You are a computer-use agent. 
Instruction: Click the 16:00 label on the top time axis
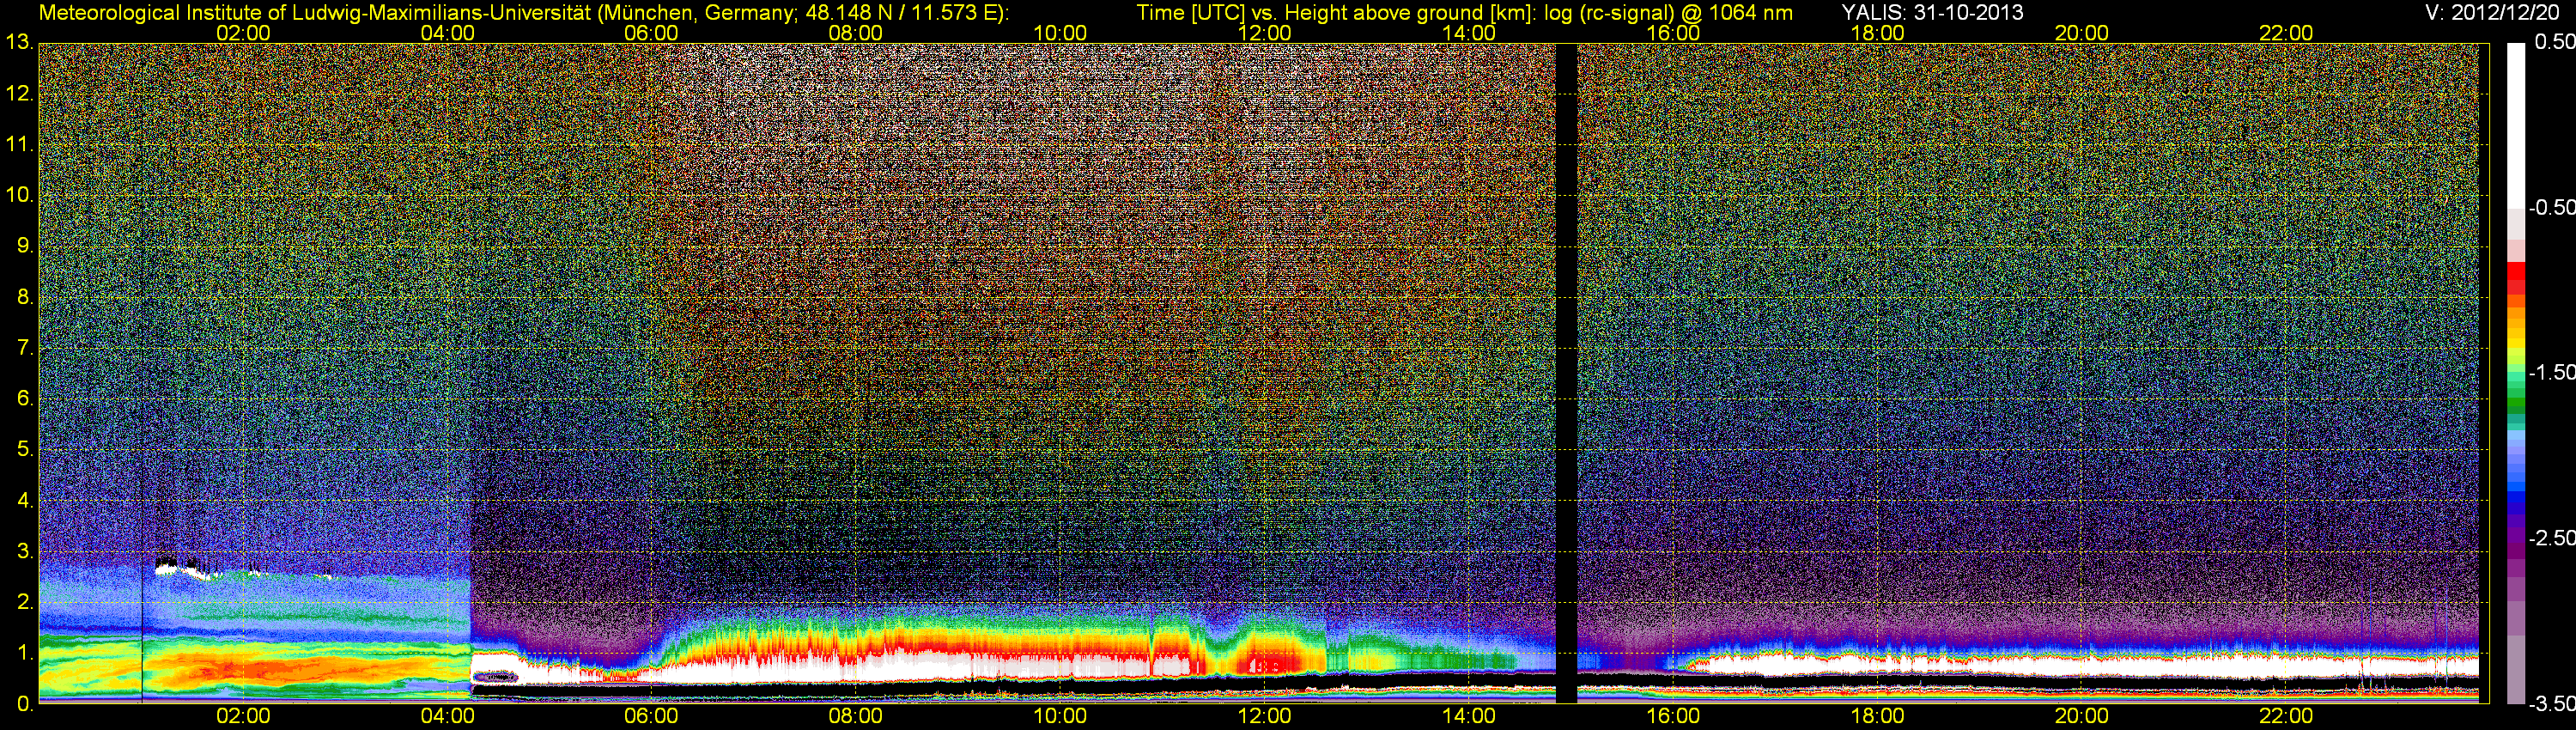coord(1673,33)
